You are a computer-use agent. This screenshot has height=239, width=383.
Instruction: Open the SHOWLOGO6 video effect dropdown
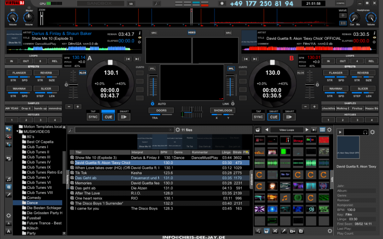pos(223,110)
